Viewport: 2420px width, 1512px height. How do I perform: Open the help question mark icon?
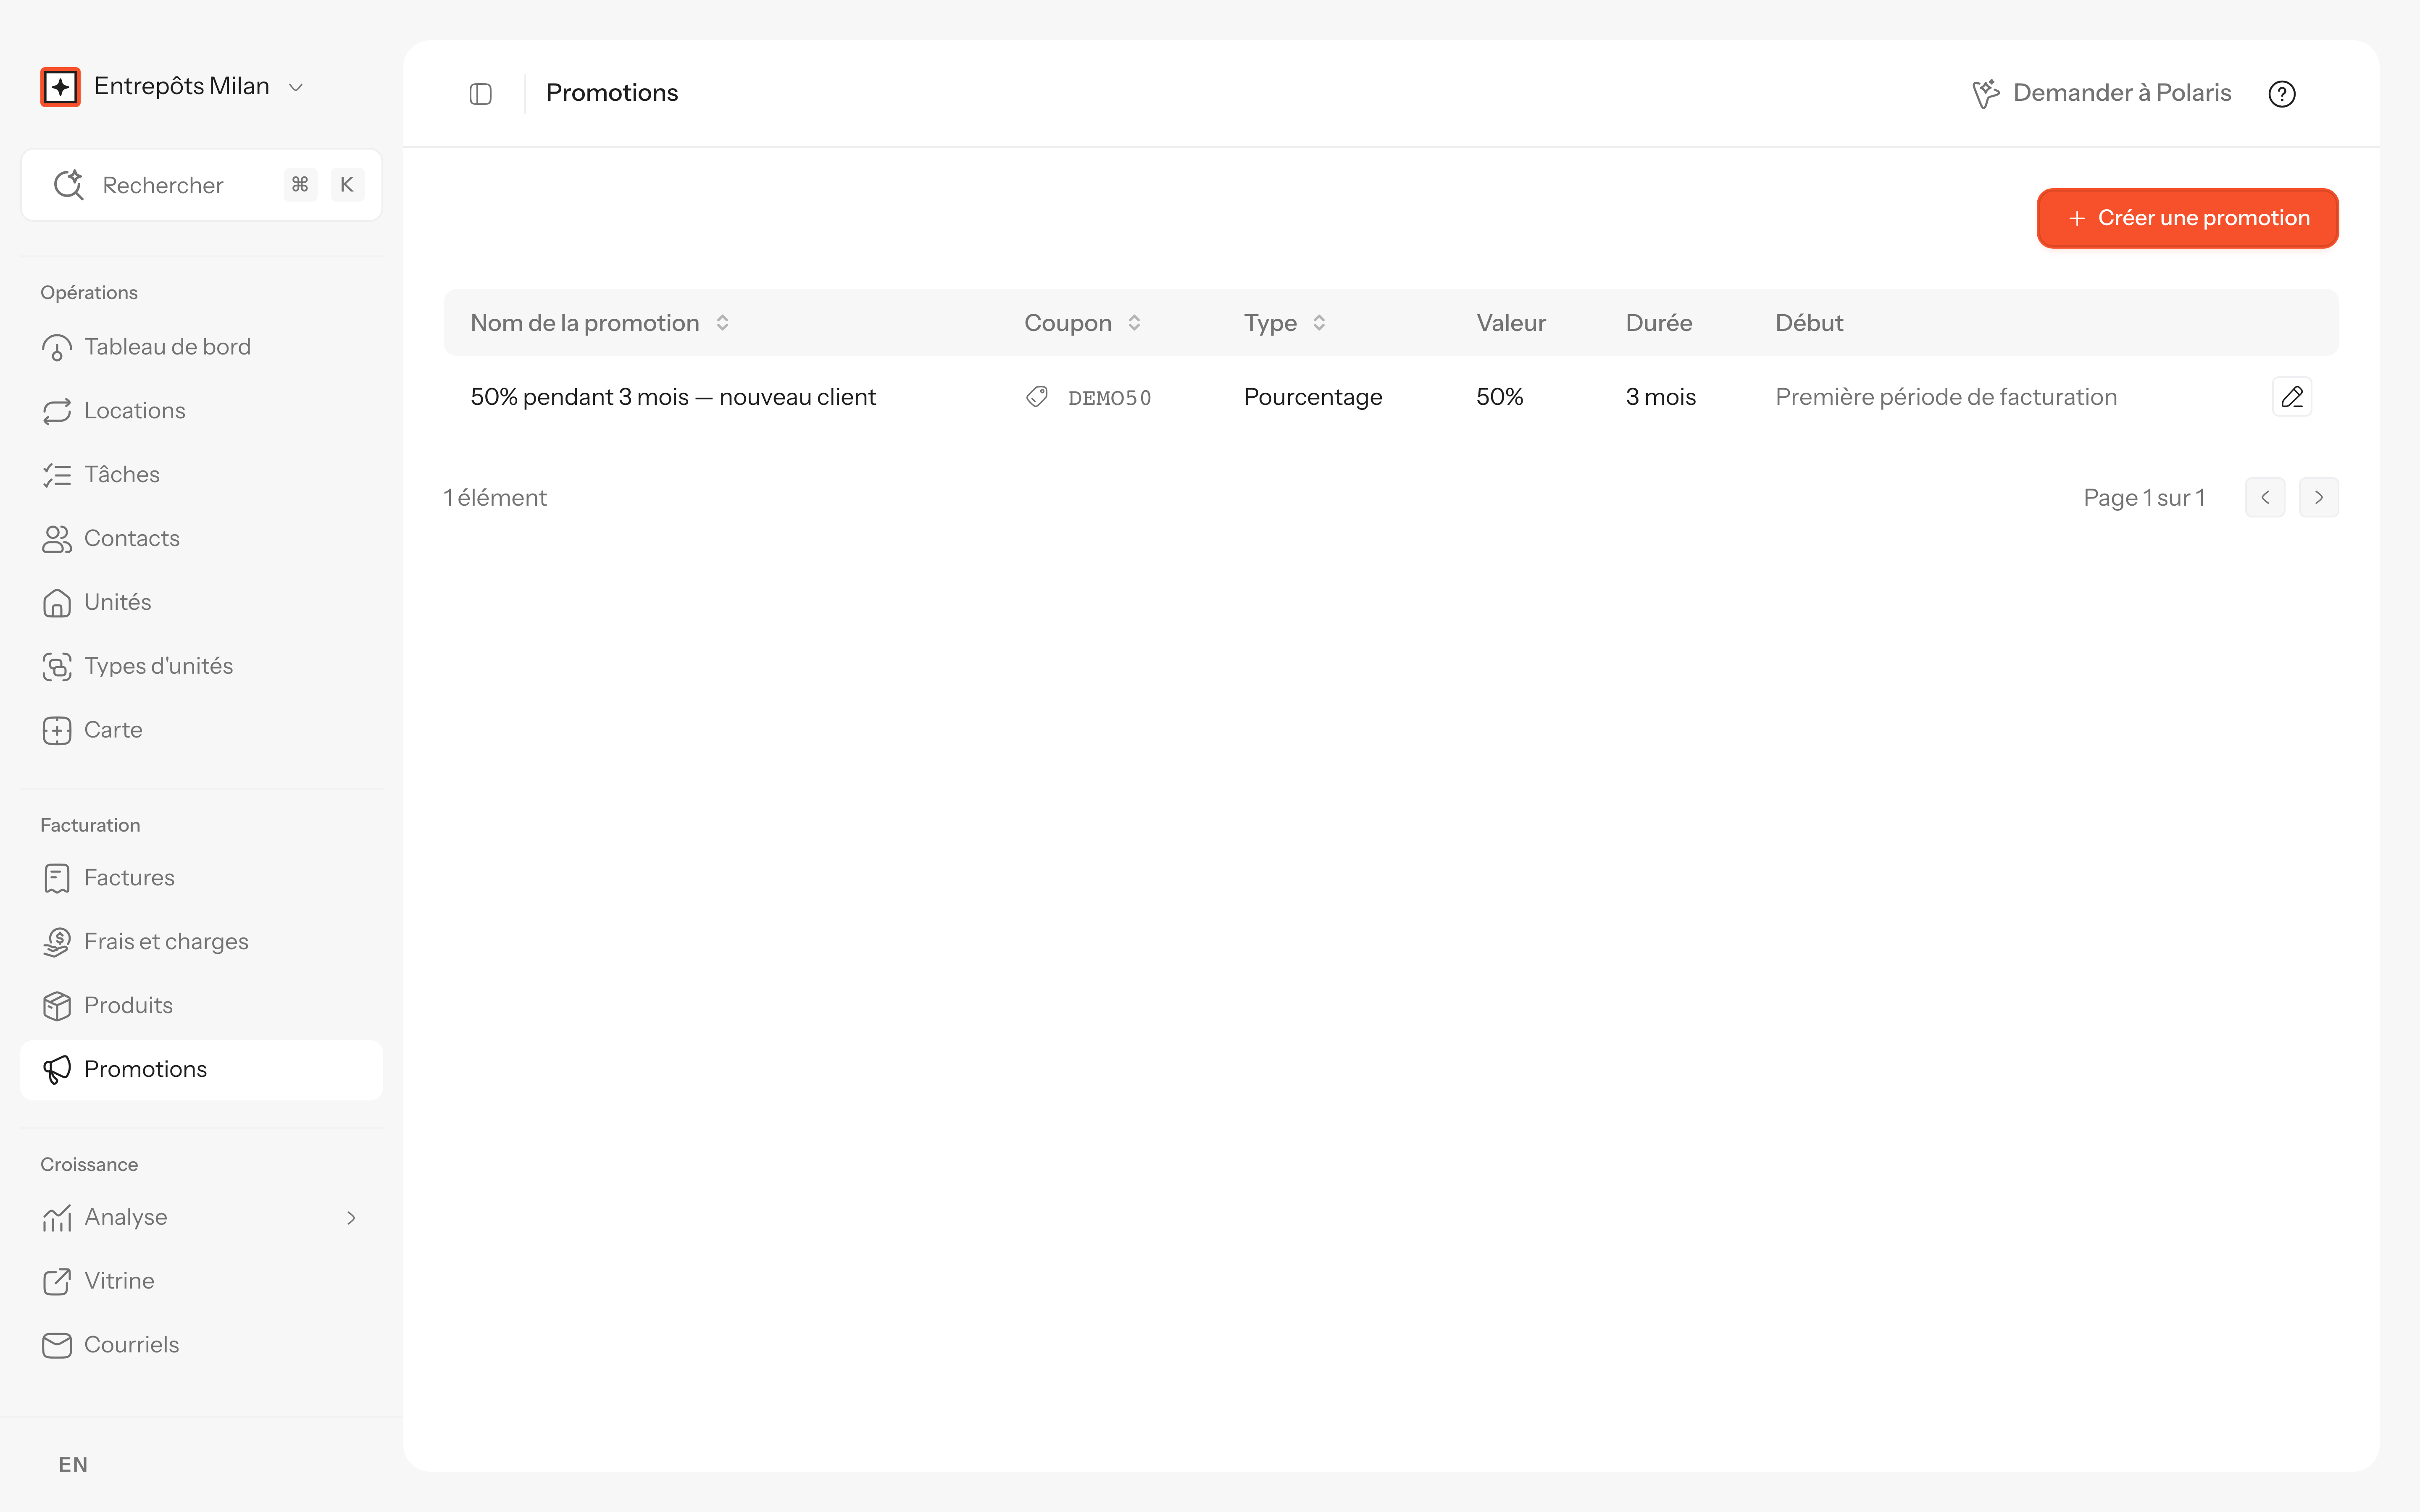tap(2282, 94)
